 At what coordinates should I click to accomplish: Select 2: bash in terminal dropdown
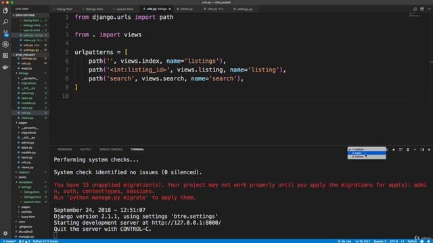click(x=367, y=153)
